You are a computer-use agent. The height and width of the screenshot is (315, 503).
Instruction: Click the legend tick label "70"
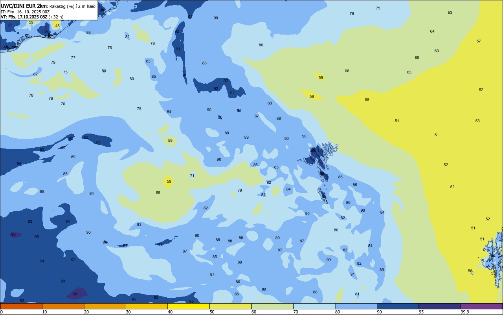(x=296, y=312)
